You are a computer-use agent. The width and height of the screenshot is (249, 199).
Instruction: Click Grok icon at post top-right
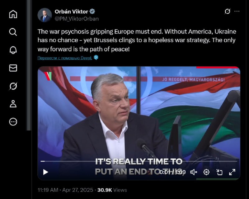228,11
